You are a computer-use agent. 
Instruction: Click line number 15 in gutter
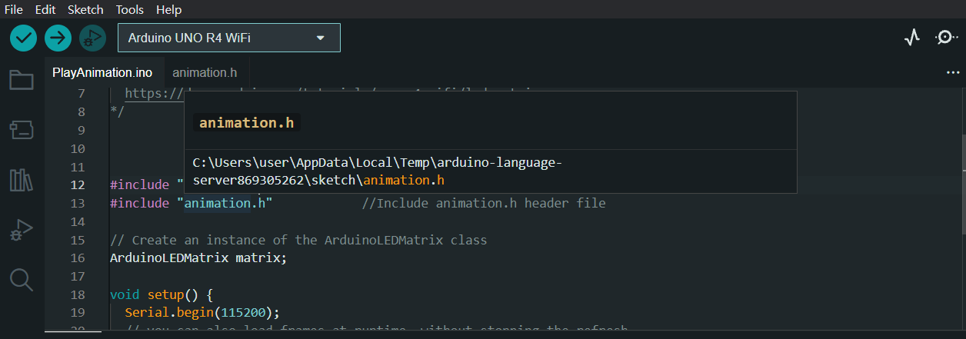pos(77,240)
